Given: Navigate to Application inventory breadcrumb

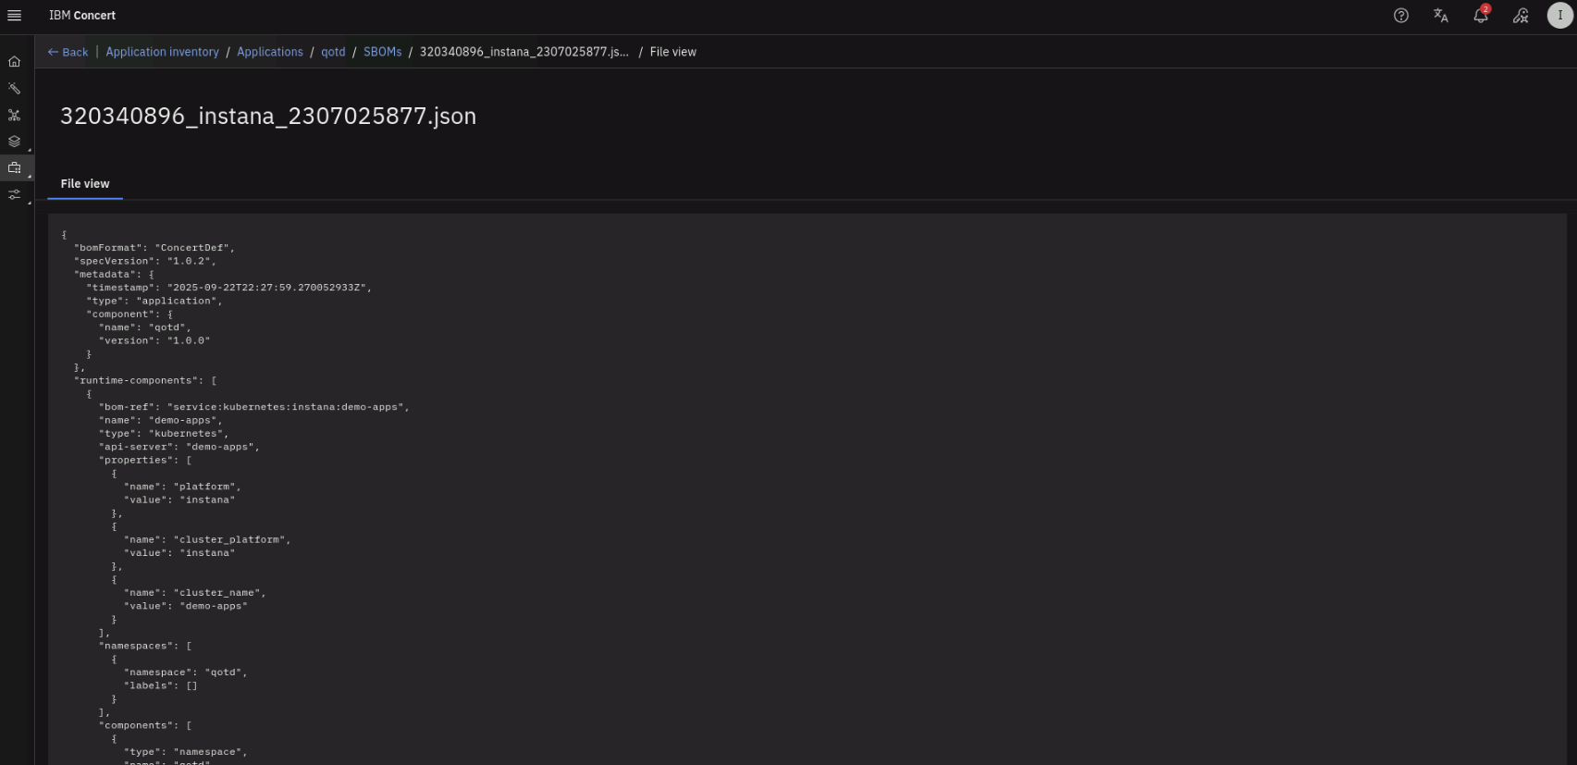Looking at the screenshot, I should click(x=162, y=52).
